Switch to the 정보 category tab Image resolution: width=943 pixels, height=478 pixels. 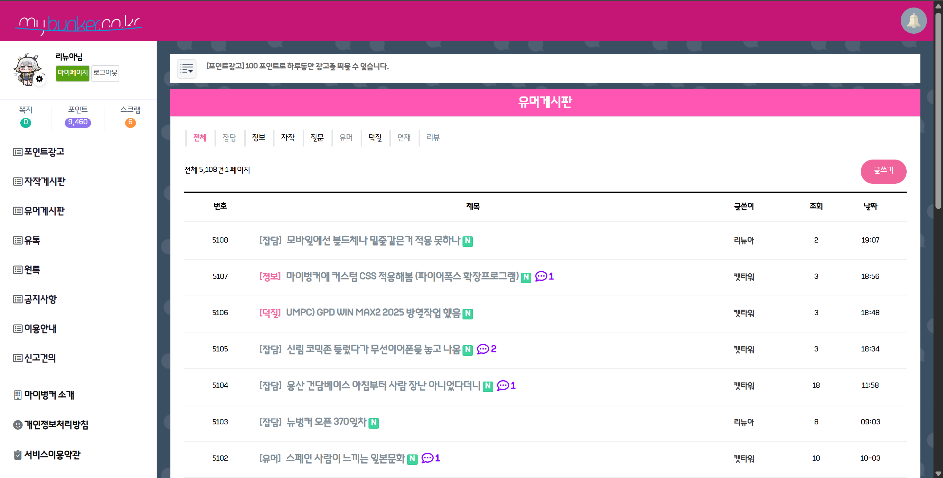click(x=258, y=138)
